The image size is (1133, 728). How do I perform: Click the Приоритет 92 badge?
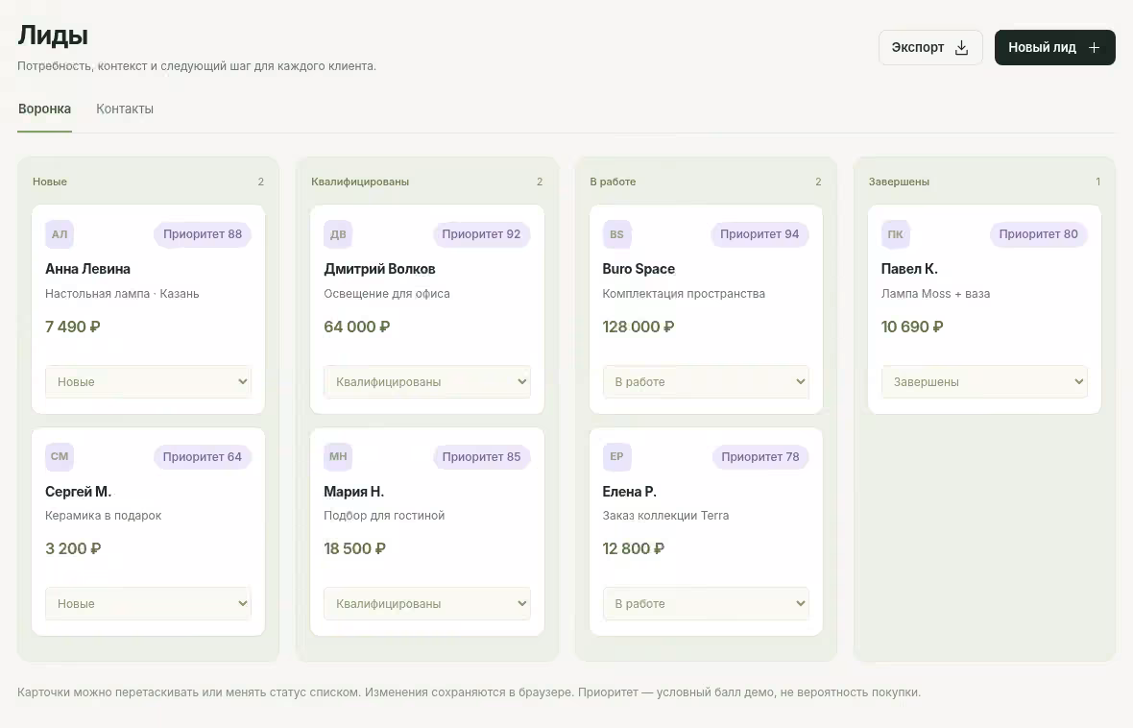point(481,234)
